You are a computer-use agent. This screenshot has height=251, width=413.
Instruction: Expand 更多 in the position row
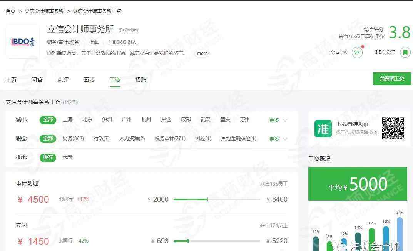278,139
